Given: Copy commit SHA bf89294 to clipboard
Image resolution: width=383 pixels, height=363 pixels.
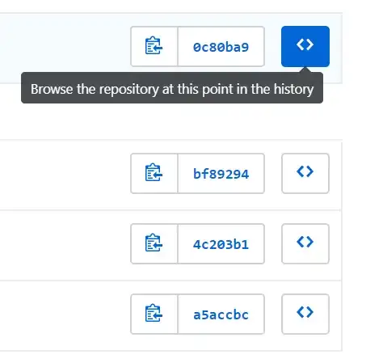Looking at the screenshot, I should pos(154,173).
